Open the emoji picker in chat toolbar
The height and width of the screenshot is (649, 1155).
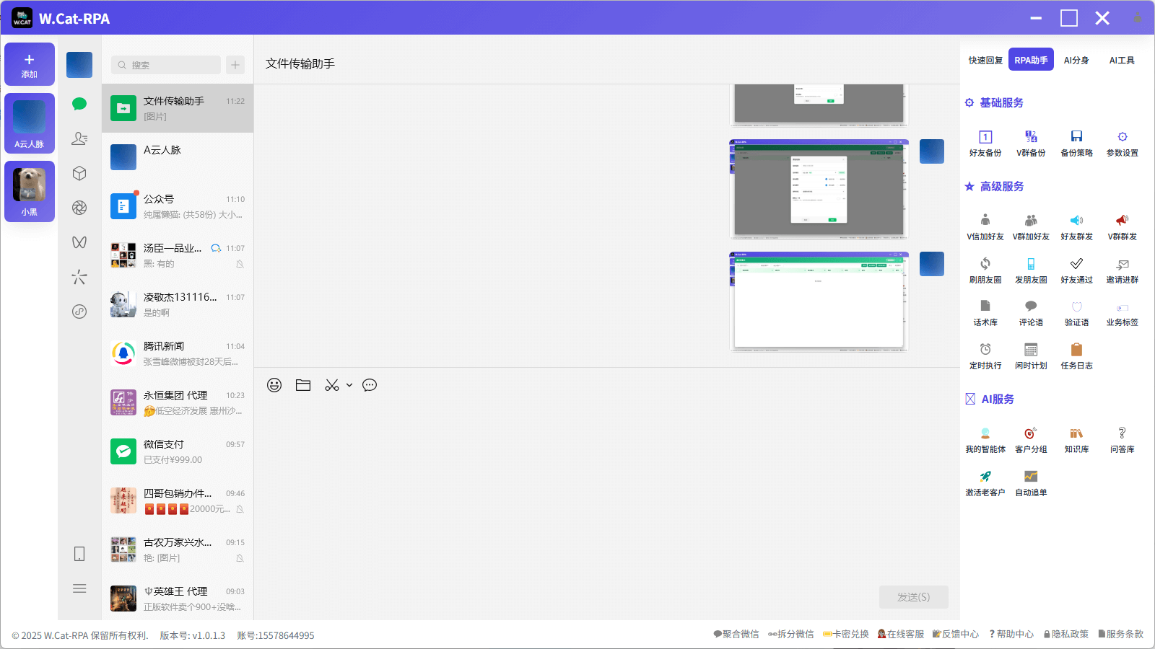(x=274, y=385)
